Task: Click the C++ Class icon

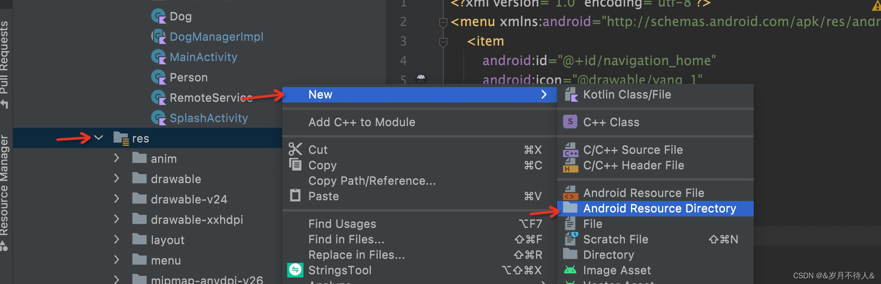Action: (570, 122)
